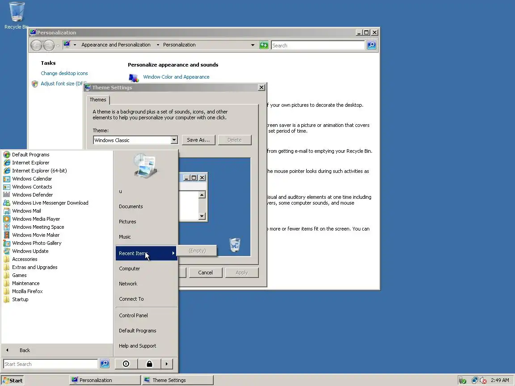
Task: Open Windows Contacts
Action: [x=32, y=187]
